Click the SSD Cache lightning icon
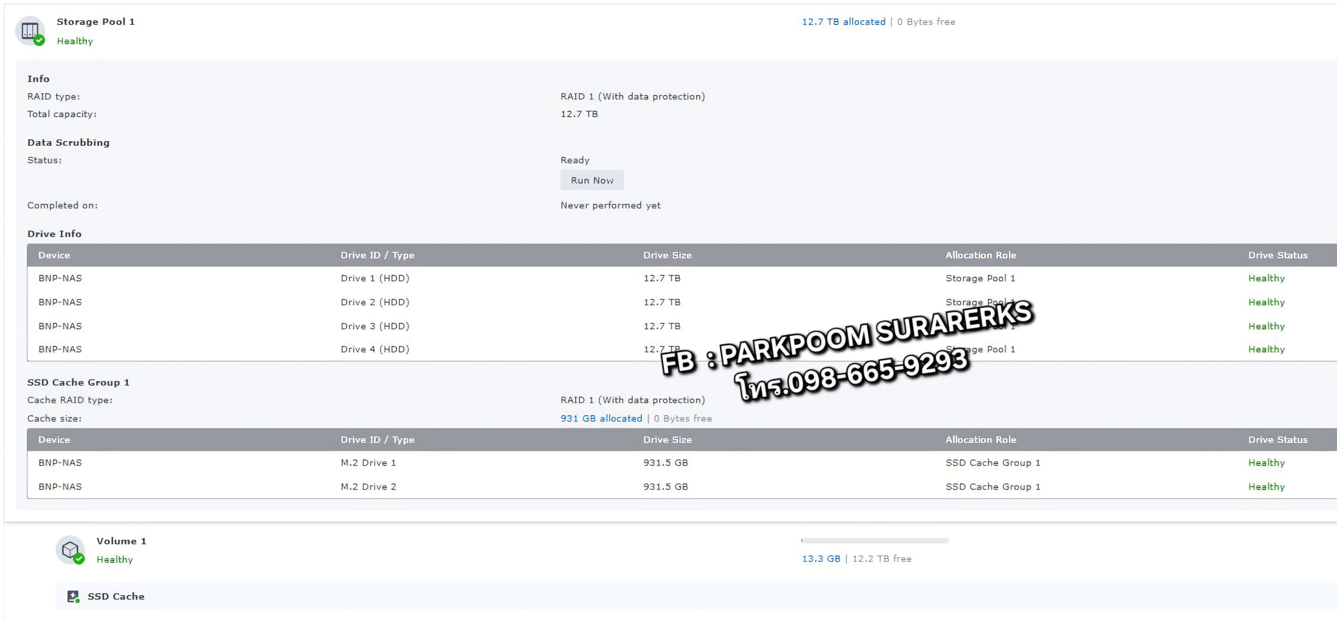The width and height of the screenshot is (1337, 620). click(73, 596)
